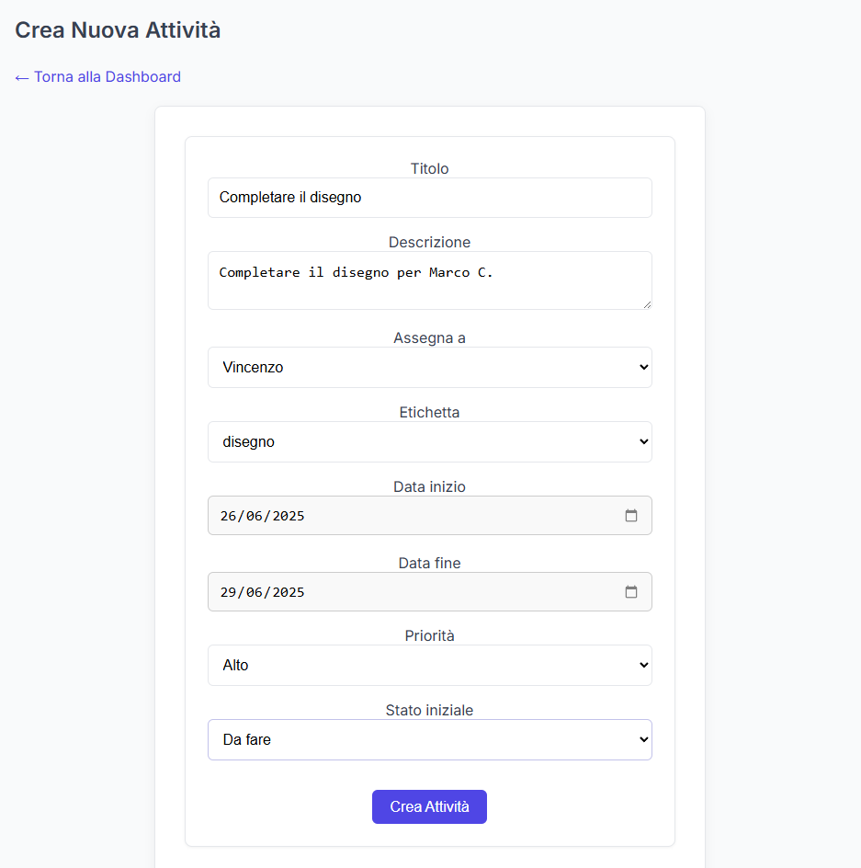Click the back arrow before Torna alla Dashboard
The width and height of the screenshot is (861, 868).
click(x=21, y=77)
